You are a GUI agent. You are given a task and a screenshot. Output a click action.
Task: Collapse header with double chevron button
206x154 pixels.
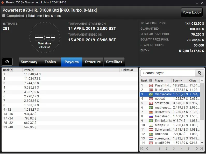(x=7, y=62)
